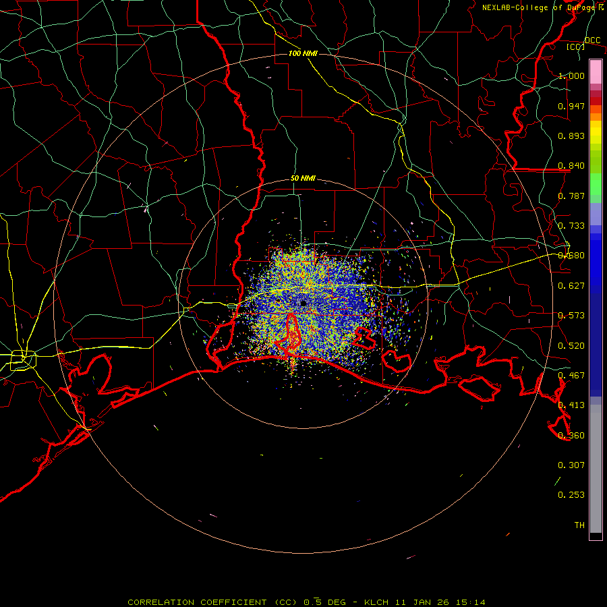Select the 0.413 value on the color scale
The height and width of the screenshot is (607, 607).
571,405
